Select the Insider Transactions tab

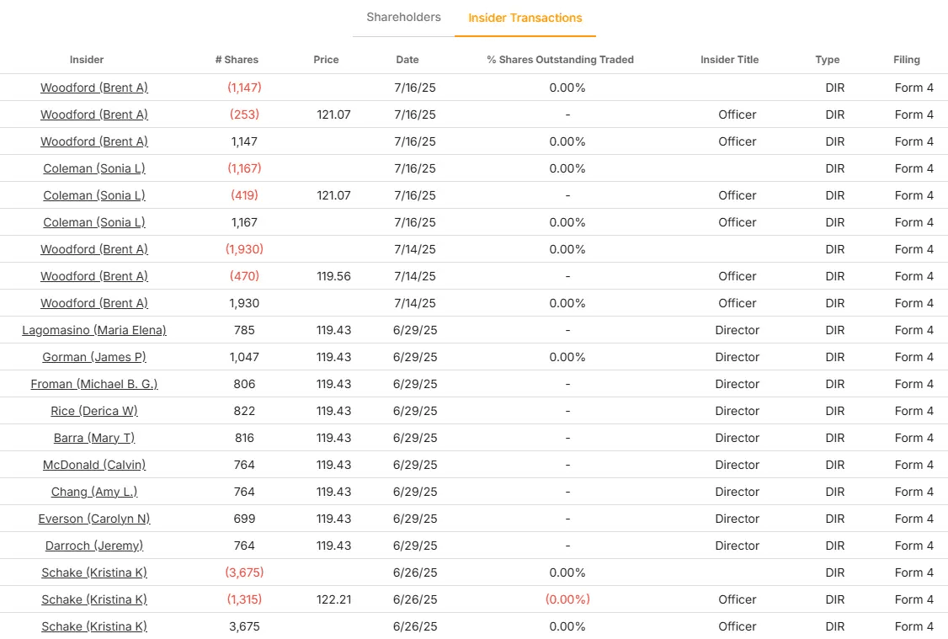point(525,18)
